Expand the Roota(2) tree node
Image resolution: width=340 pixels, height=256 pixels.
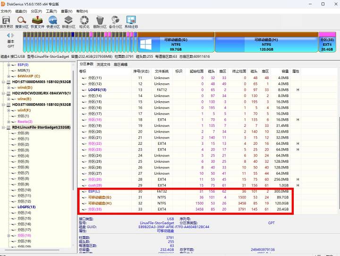coord(8,122)
